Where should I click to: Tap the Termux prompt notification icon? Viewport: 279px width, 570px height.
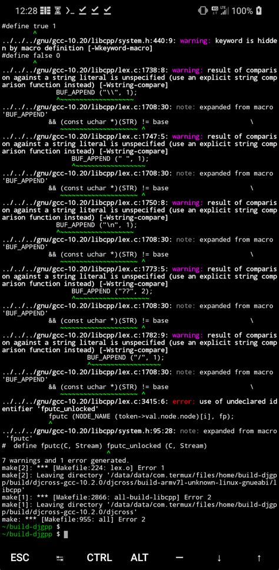(x=71, y=11)
